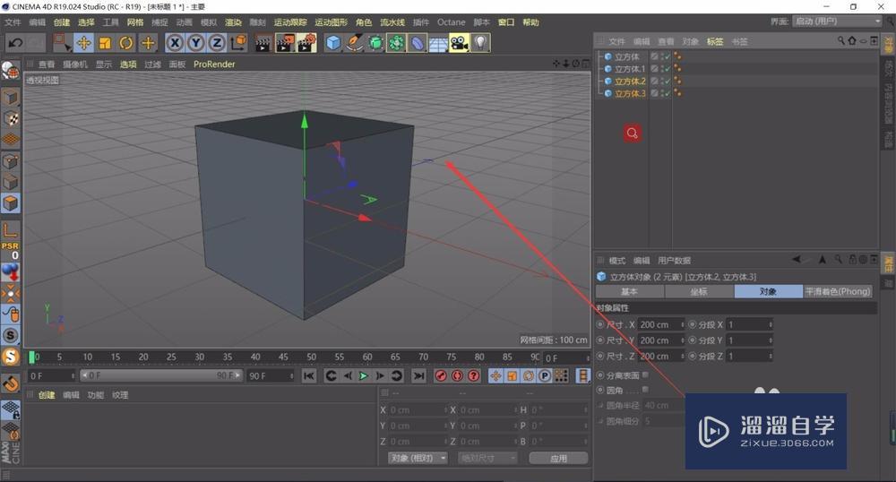Toggle Z axis lock

[x=217, y=43]
